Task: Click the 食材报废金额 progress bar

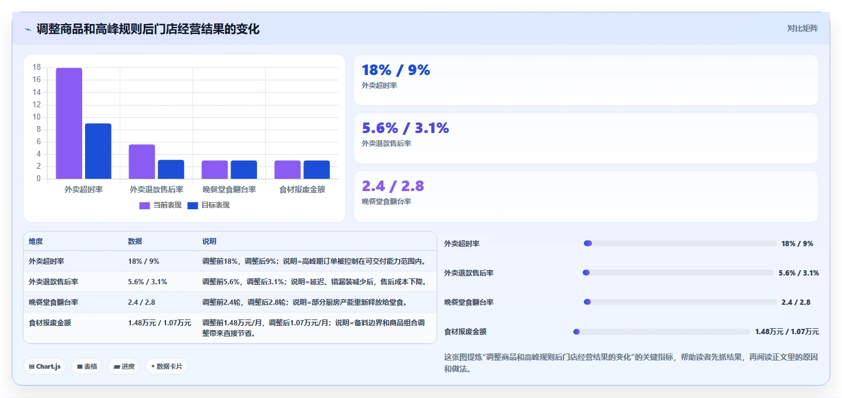Action: coord(662,331)
